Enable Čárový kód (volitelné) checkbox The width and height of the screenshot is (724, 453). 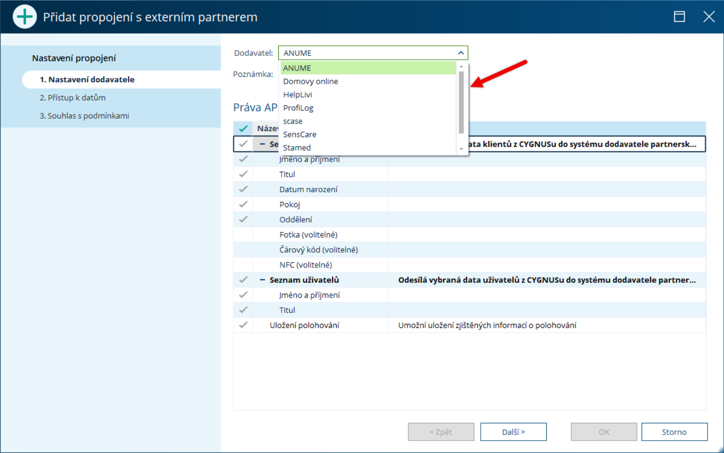243,249
